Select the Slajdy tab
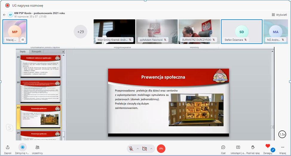 click(23, 52)
